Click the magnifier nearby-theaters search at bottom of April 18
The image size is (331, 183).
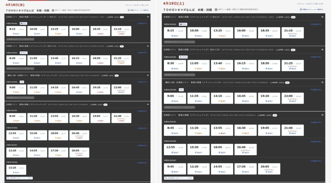pyautogui.click(x=19, y=178)
